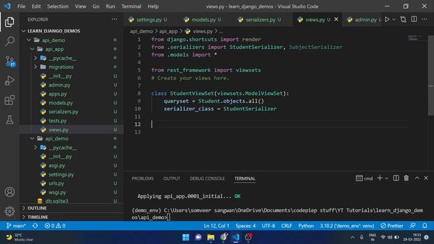Open File Explorer from taskbar

tap(211, 237)
